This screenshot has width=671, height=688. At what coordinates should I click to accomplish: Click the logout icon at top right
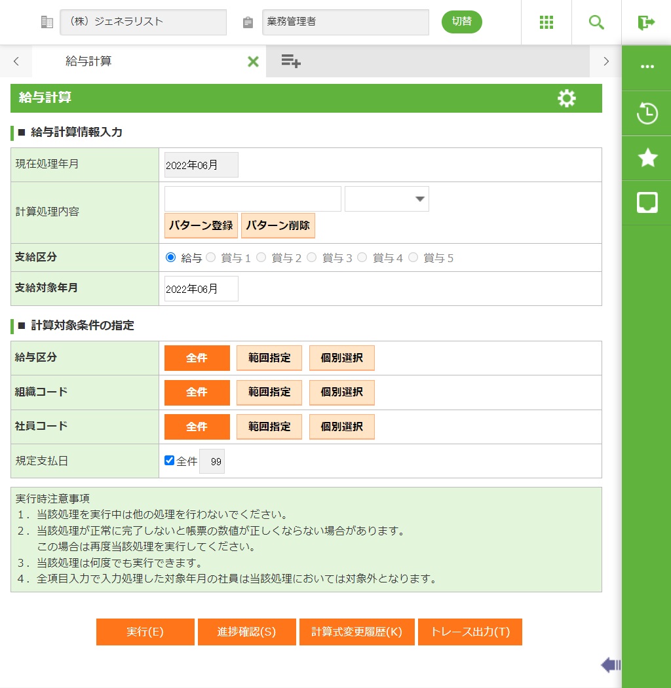pyautogui.click(x=646, y=22)
